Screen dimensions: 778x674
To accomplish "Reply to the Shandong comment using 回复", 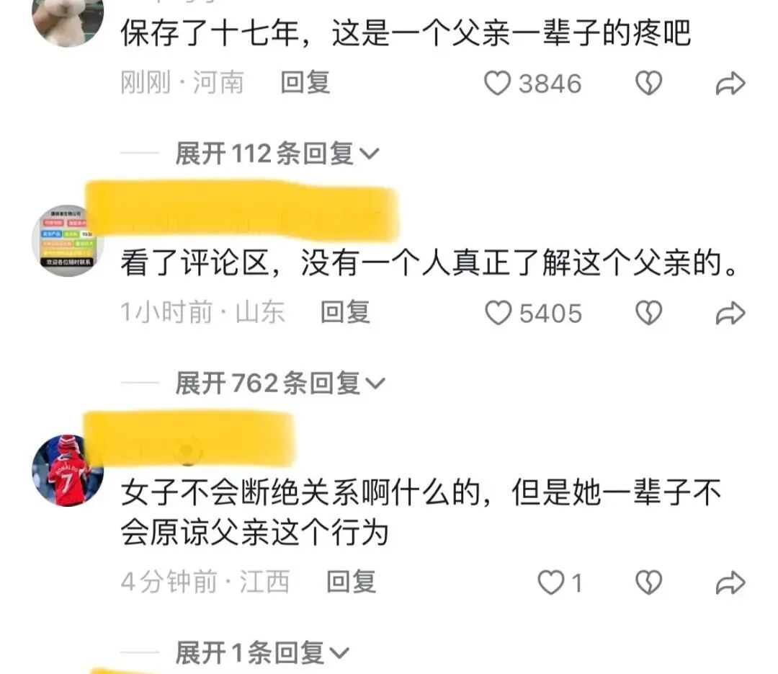I will (345, 312).
